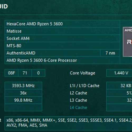Click the '08F' CPUID cell
132x132 pixels.
click(11, 73)
